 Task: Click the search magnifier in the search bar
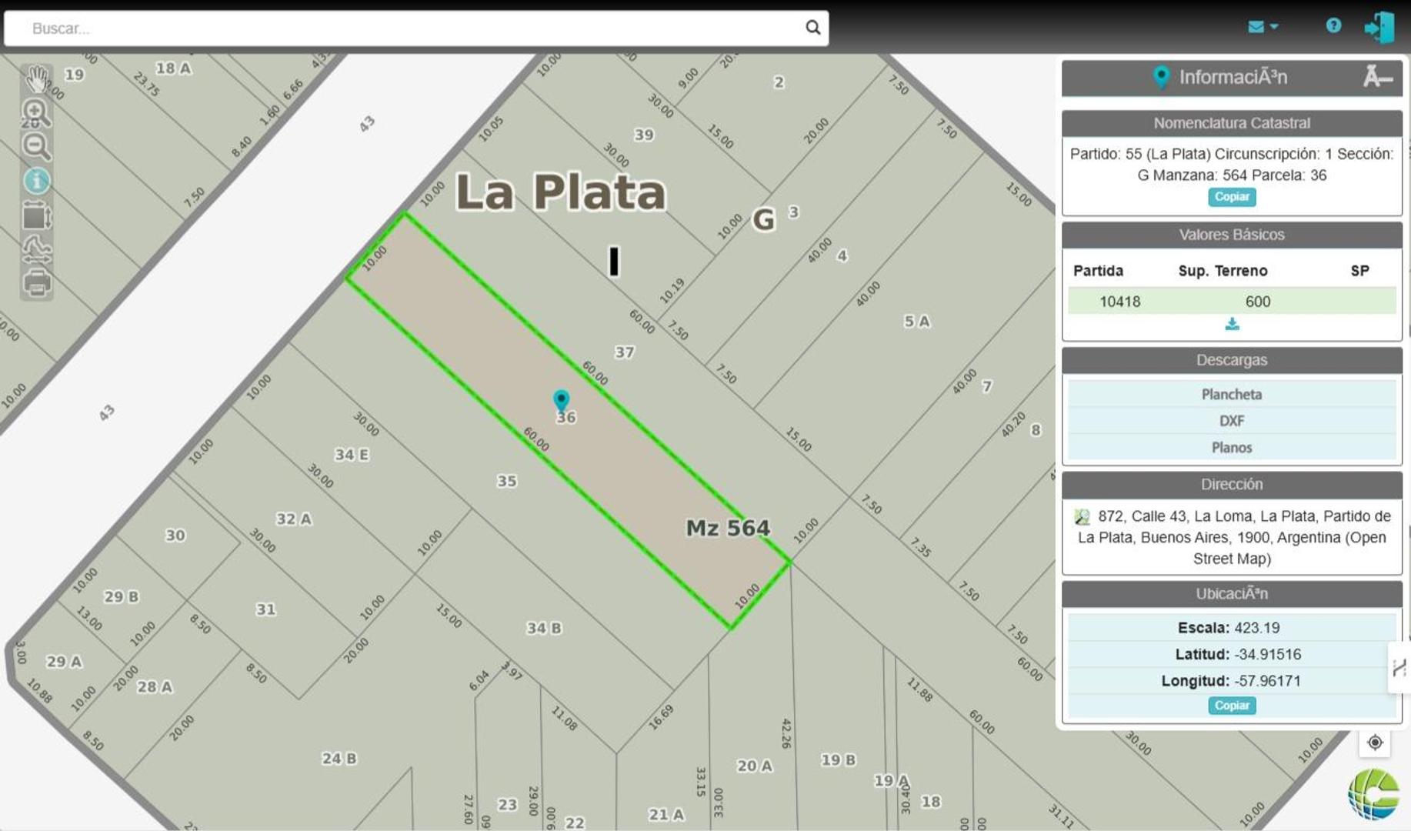(x=813, y=28)
